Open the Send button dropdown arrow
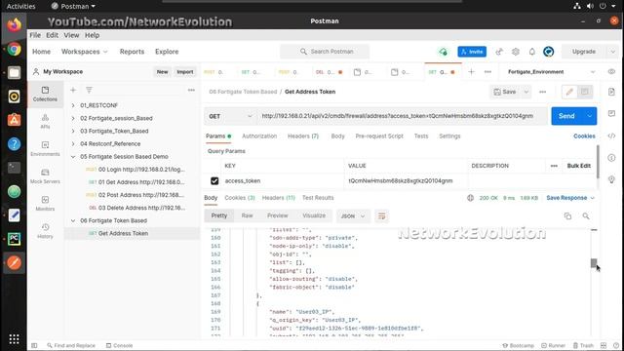Screen dimensions: 624x351 tap(589, 116)
